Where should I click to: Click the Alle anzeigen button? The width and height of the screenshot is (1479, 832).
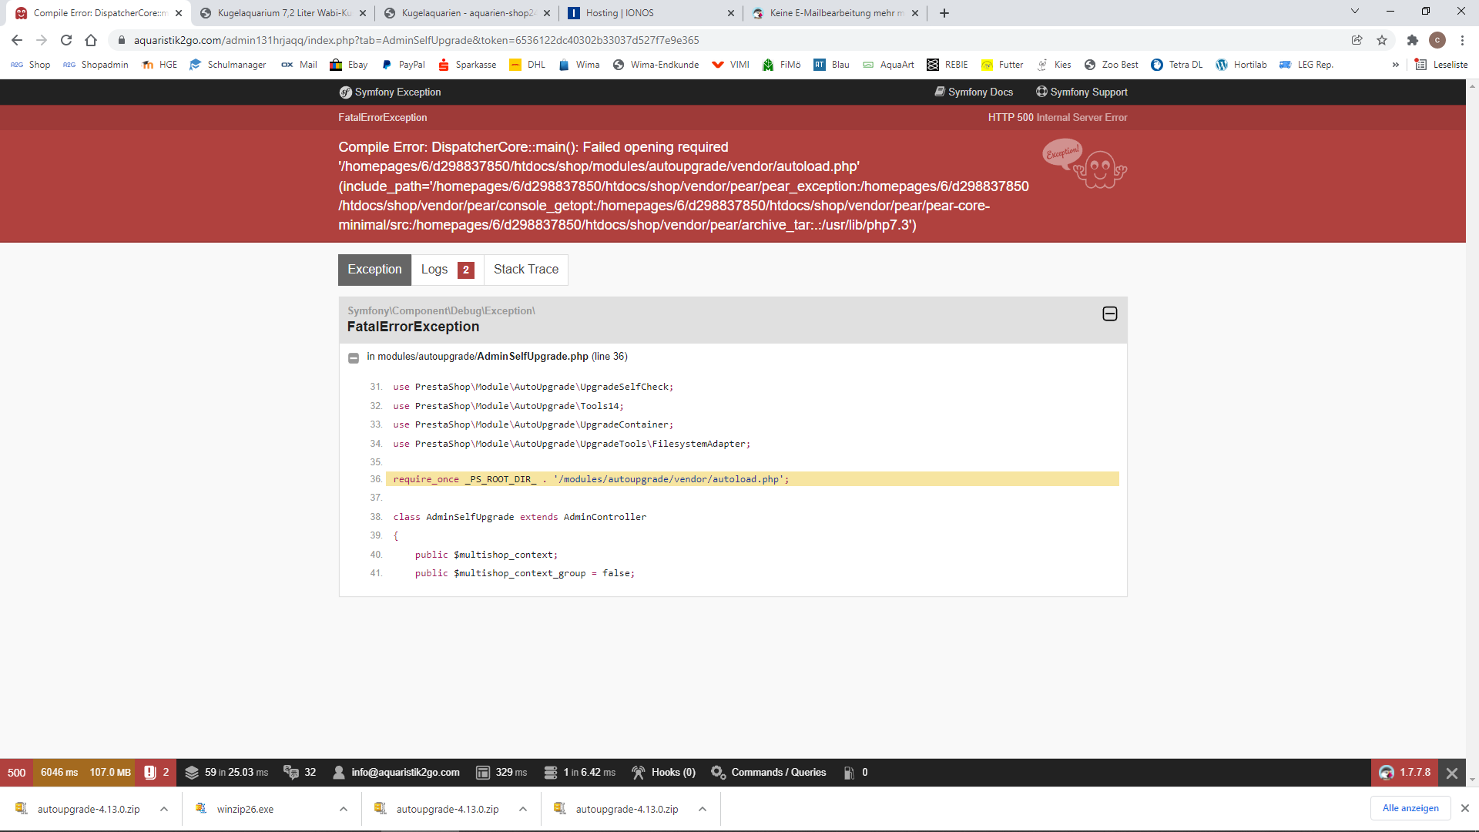point(1410,808)
